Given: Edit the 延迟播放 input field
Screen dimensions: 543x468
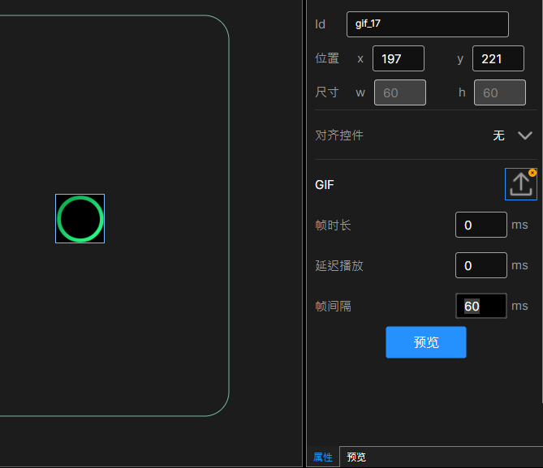Looking at the screenshot, I should tap(481, 265).
